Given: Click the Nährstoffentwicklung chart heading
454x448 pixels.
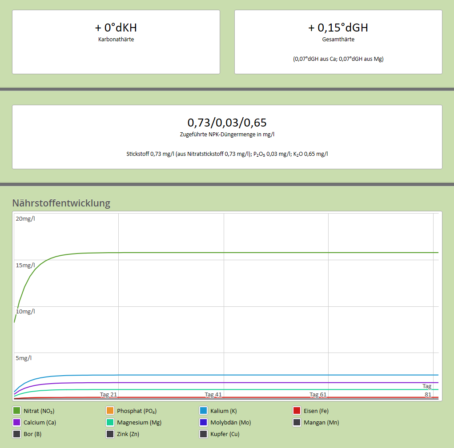Looking at the screenshot, I should click(x=61, y=203).
